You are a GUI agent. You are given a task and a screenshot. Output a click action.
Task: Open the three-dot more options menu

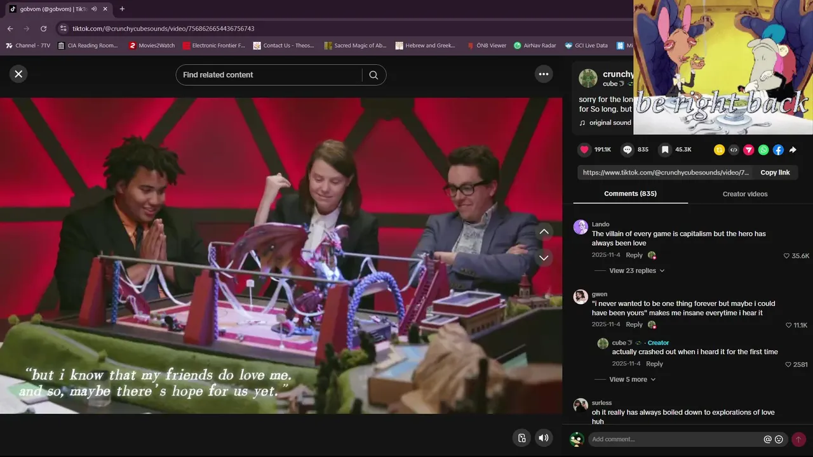pyautogui.click(x=544, y=74)
